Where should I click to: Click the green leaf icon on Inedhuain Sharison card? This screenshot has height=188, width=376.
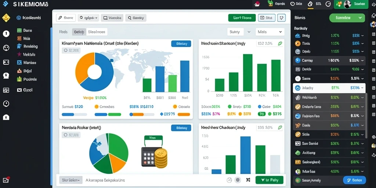(x=280, y=44)
